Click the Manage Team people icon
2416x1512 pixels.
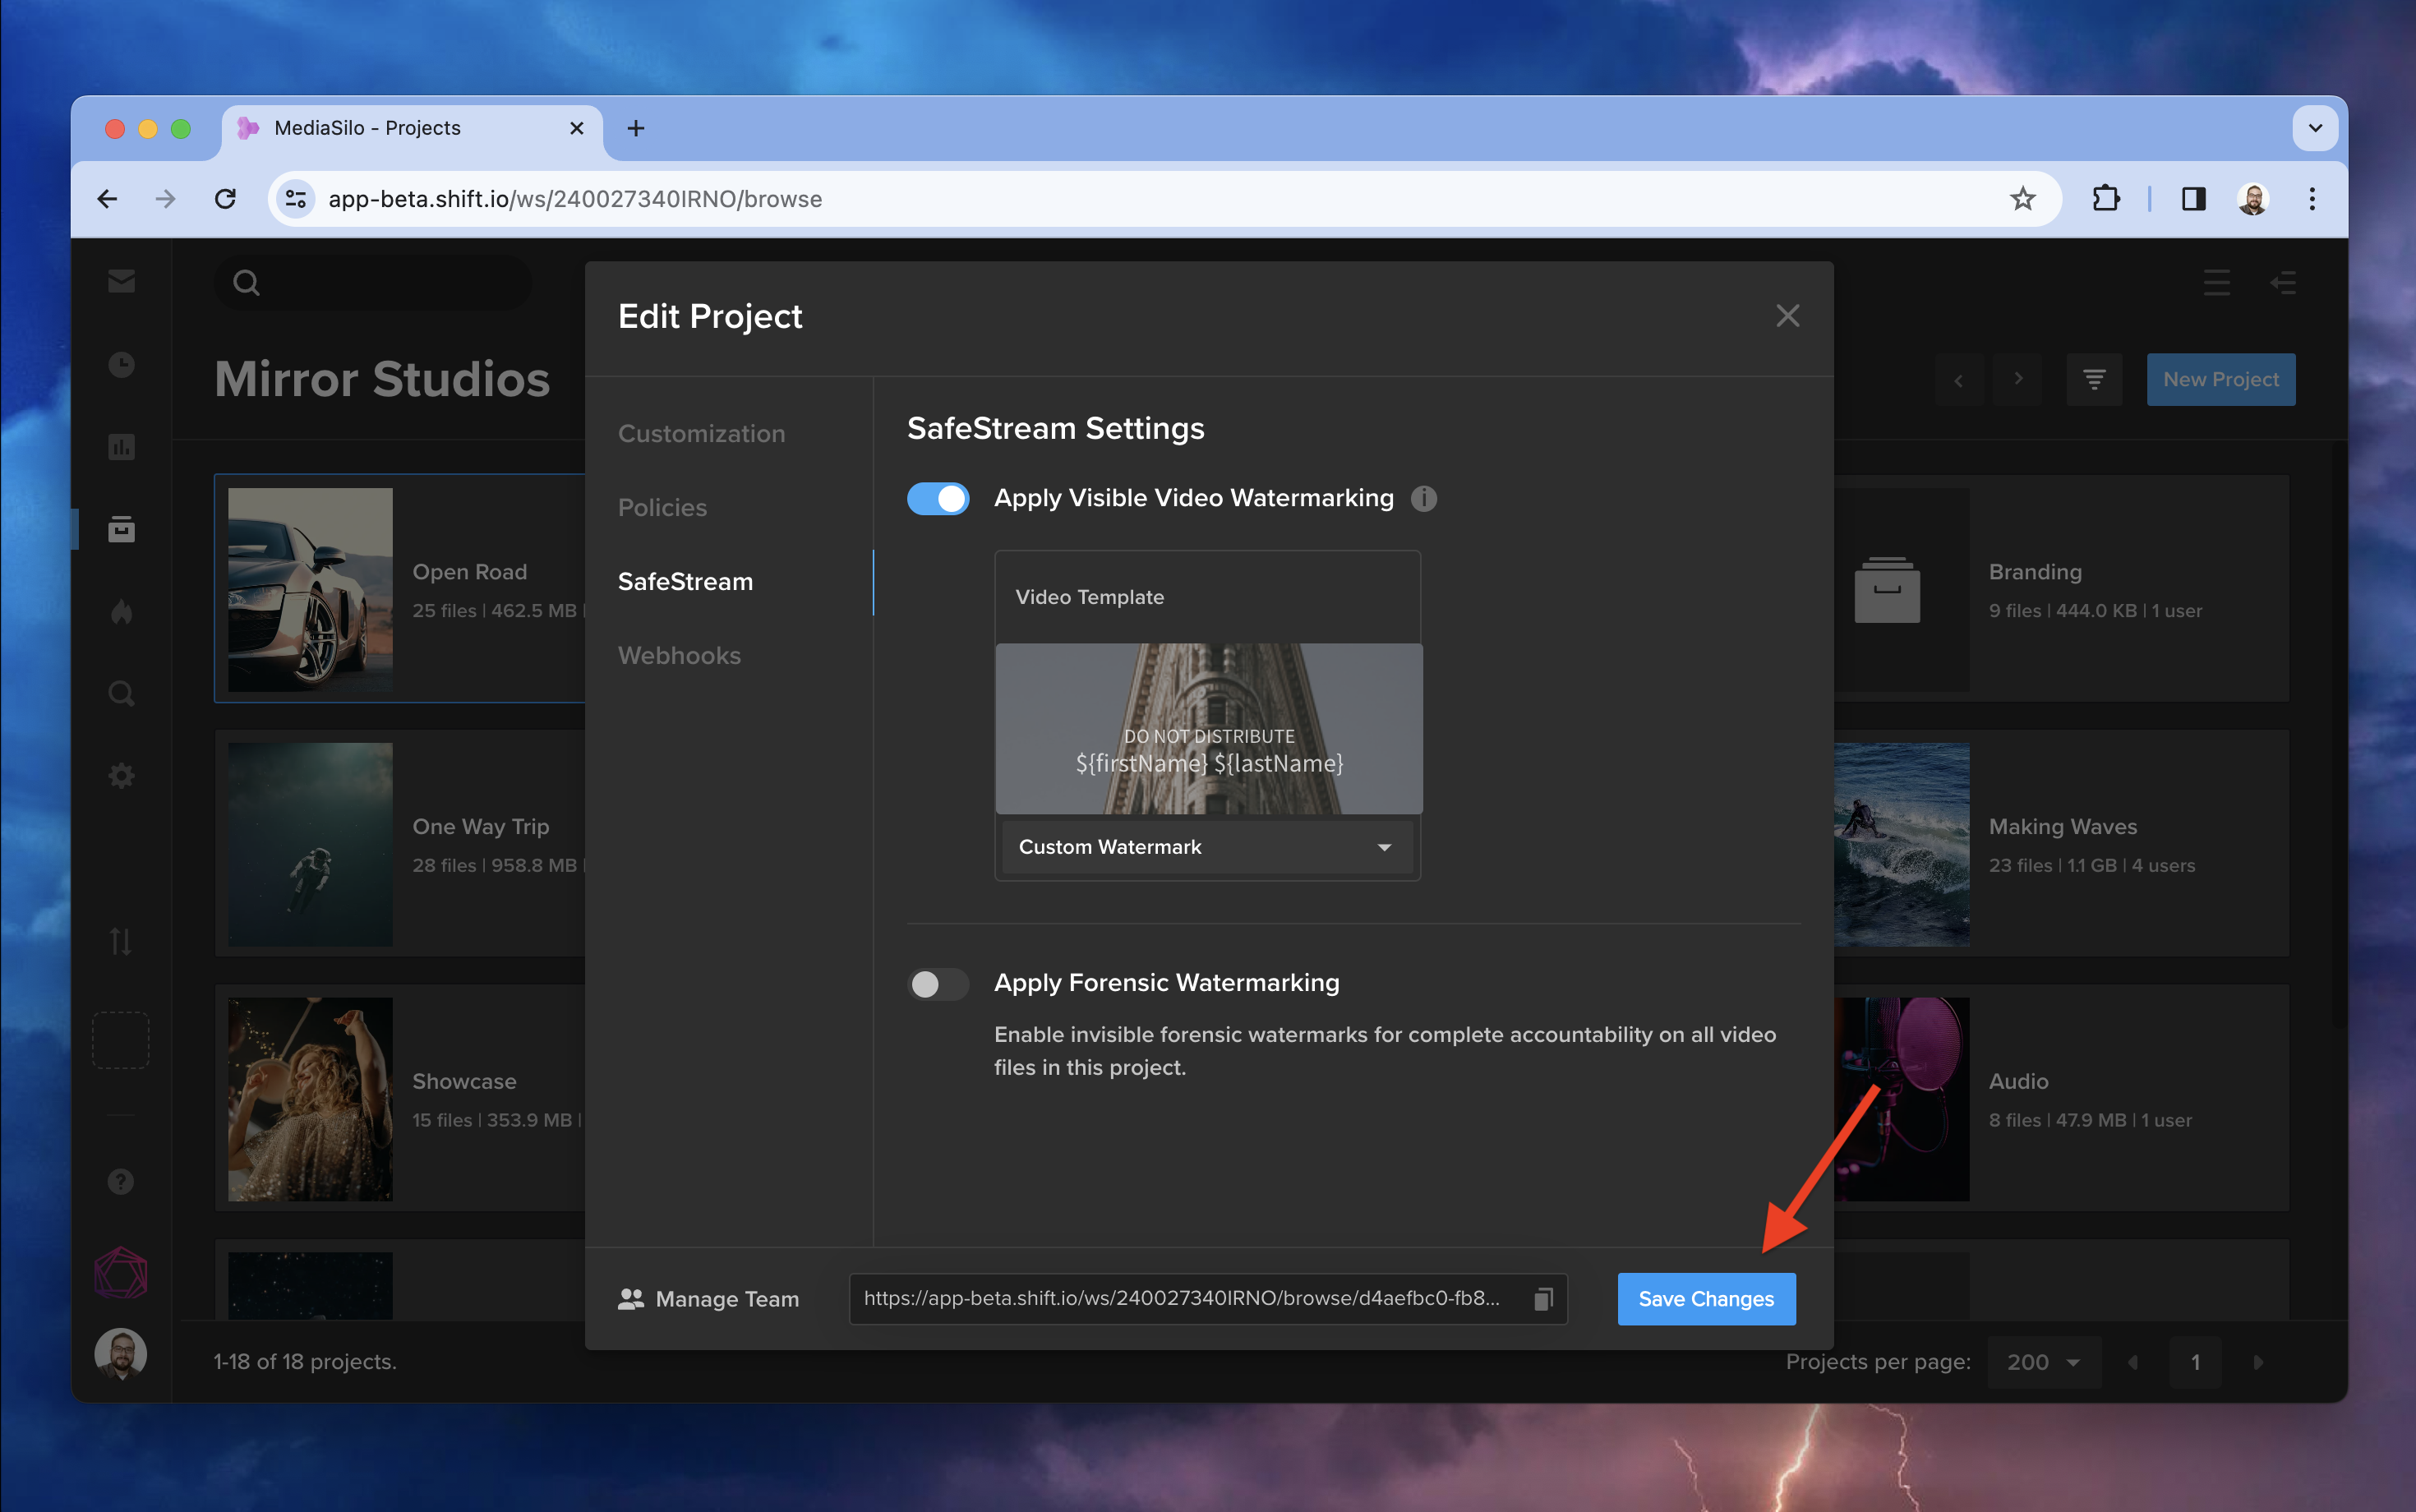[x=631, y=1299]
